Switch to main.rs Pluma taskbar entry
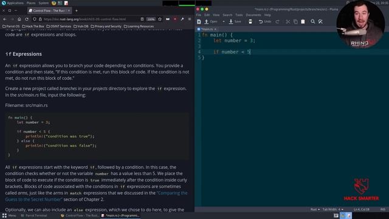389x219 pixels. pyautogui.click(x=120, y=215)
